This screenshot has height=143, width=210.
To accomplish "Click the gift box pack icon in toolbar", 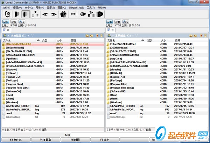I will (x=63, y=14).
